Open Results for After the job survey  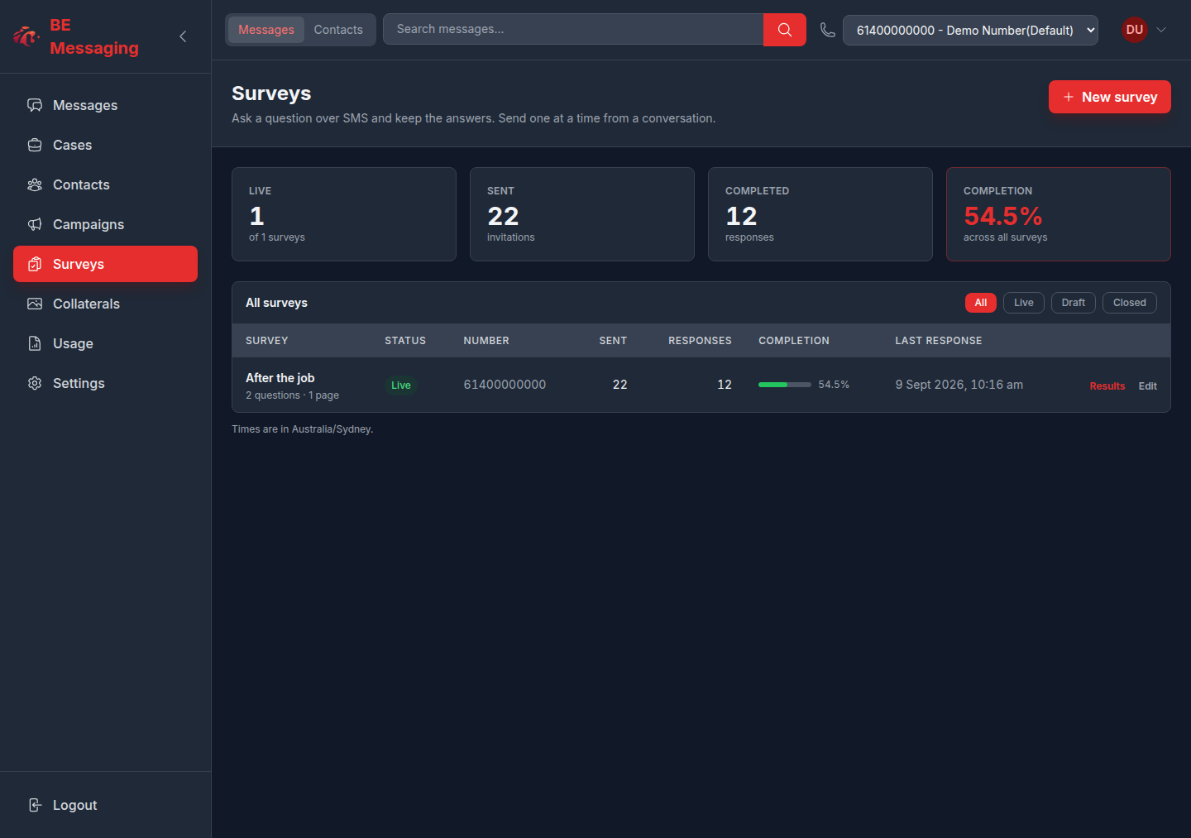[x=1107, y=386]
